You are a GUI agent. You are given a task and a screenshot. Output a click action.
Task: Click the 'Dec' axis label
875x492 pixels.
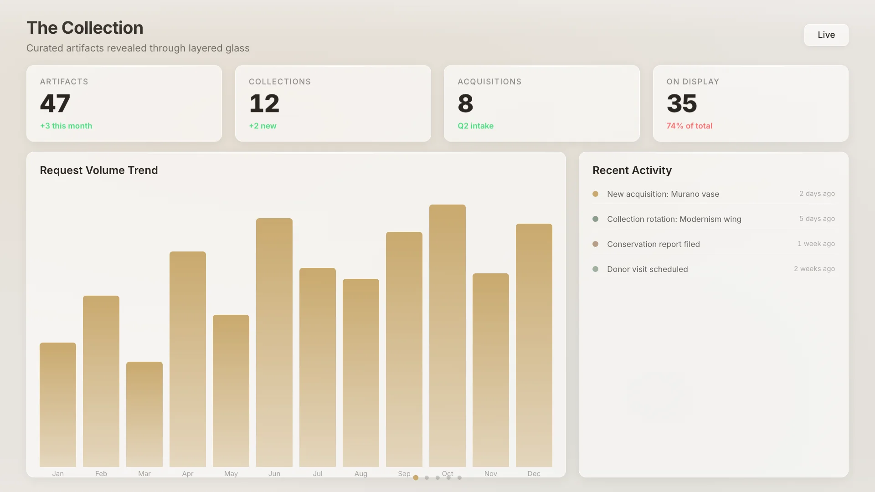tap(534, 474)
